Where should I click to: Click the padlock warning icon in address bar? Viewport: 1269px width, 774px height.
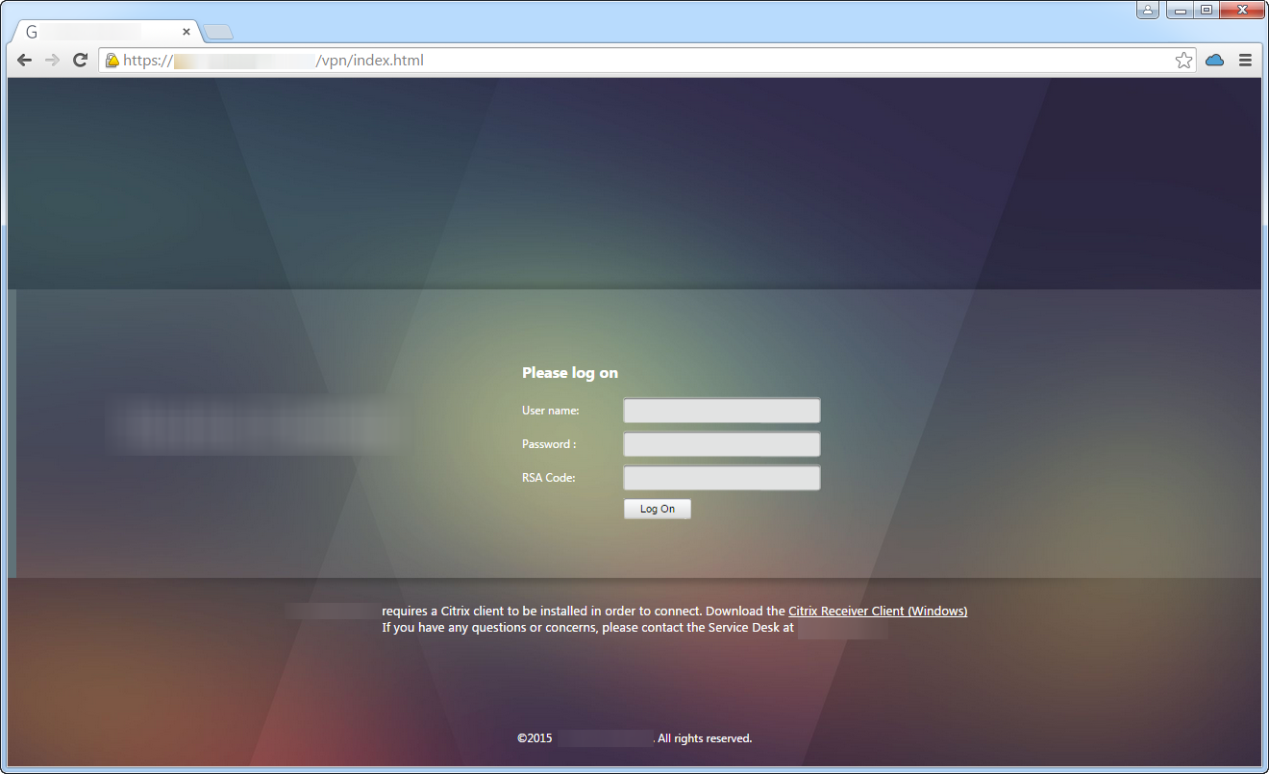pyautogui.click(x=112, y=61)
